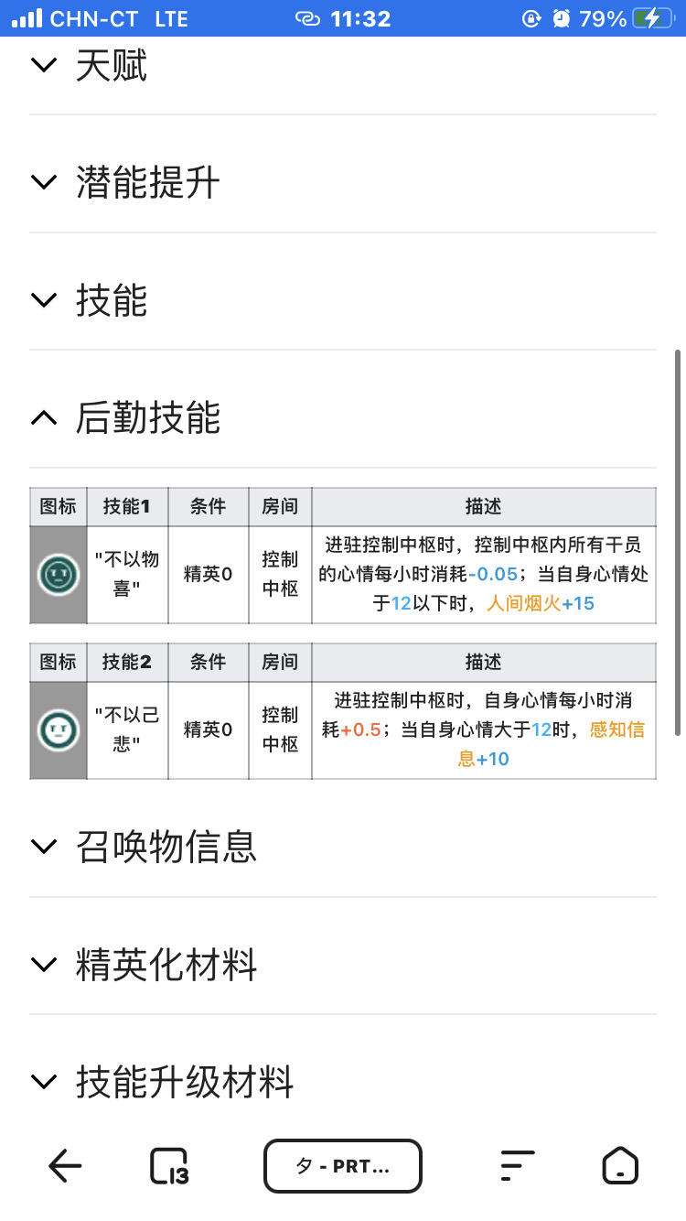
Task: Open the tab switcher showing 13 tabs
Action: click(x=169, y=1166)
